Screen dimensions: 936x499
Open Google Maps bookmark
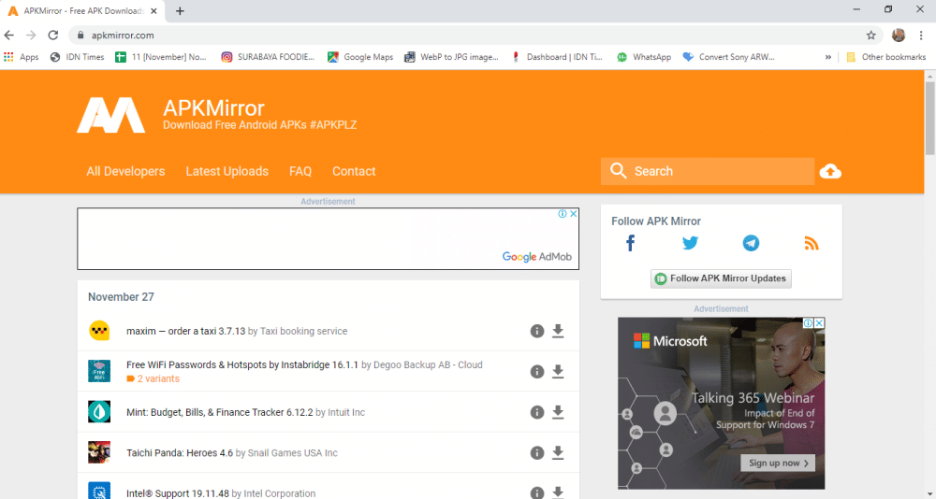pos(360,57)
